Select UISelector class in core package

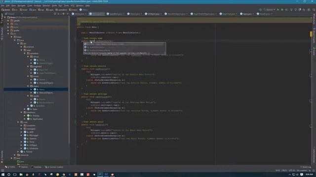point(34,148)
